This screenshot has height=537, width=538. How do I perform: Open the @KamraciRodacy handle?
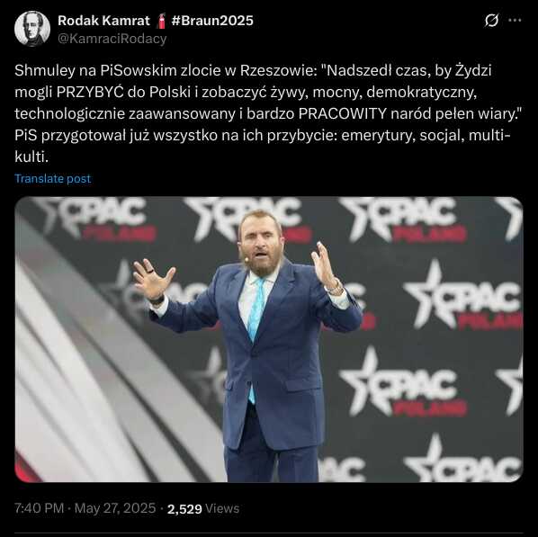(x=112, y=39)
